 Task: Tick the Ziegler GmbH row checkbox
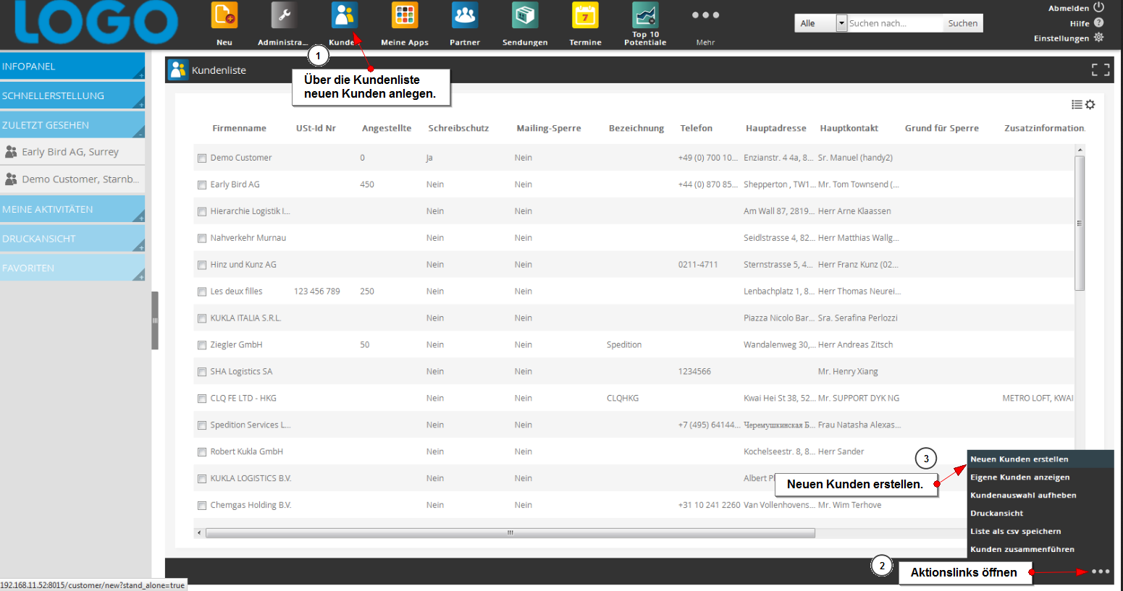pos(202,345)
